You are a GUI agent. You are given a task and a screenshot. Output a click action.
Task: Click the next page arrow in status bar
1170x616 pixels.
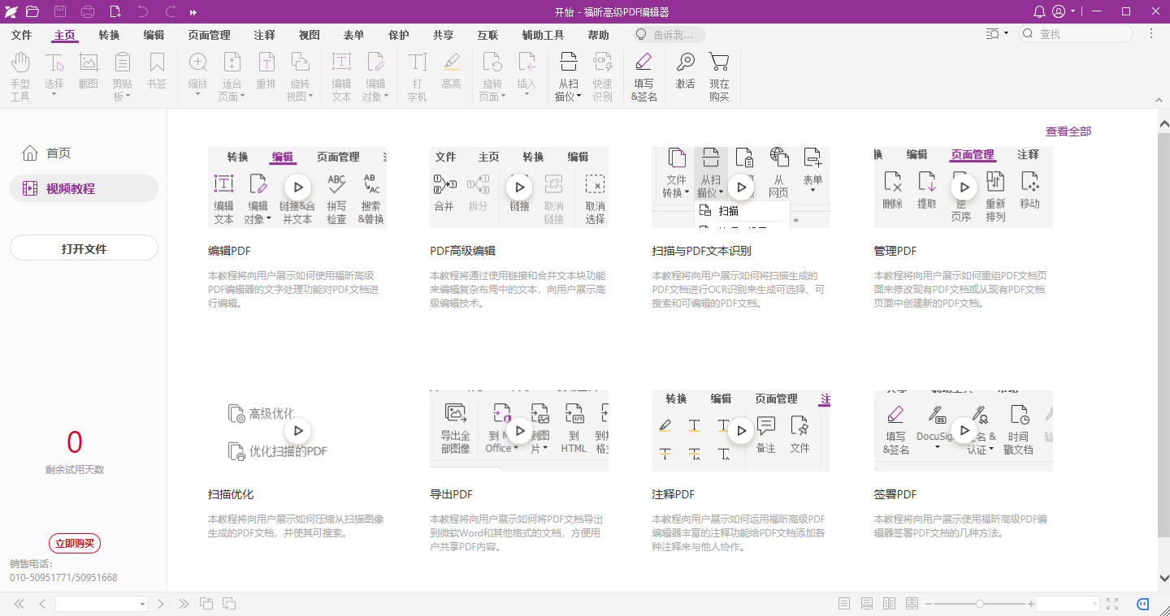coord(161,604)
